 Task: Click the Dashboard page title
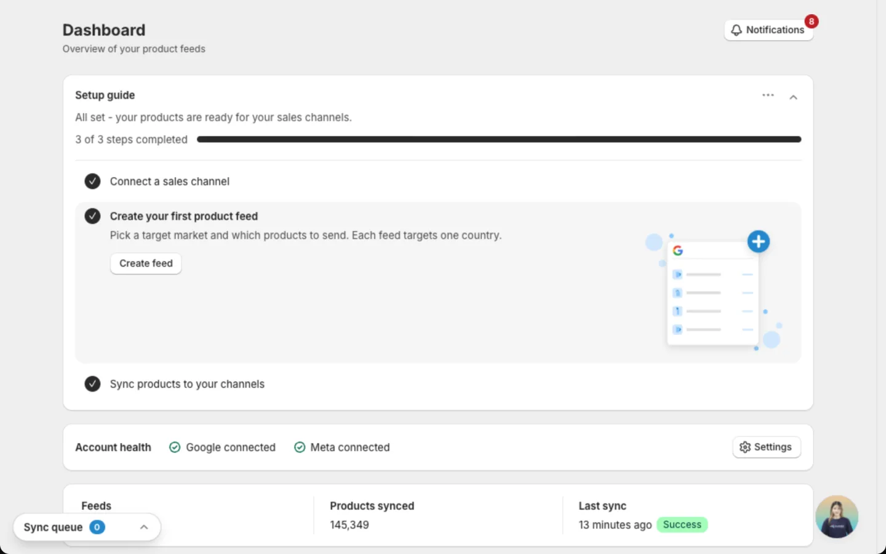tap(104, 30)
